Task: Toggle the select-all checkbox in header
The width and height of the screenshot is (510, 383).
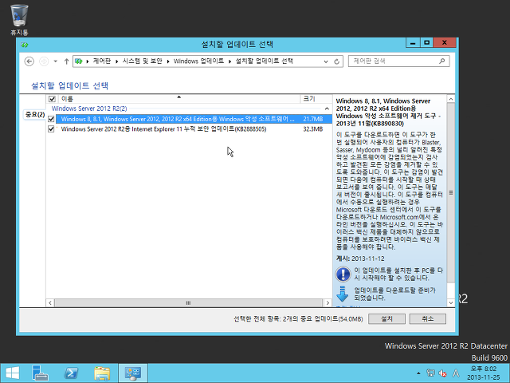Action: (x=52, y=99)
